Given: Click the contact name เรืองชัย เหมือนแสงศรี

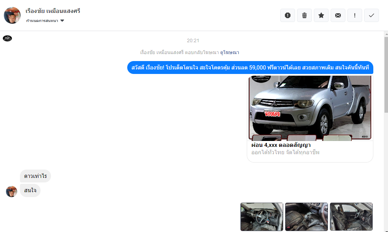Looking at the screenshot, I should (53, 11).
